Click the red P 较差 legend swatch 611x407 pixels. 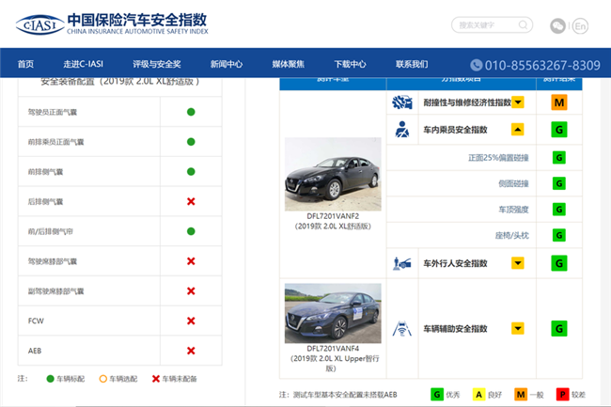(563, 395)
